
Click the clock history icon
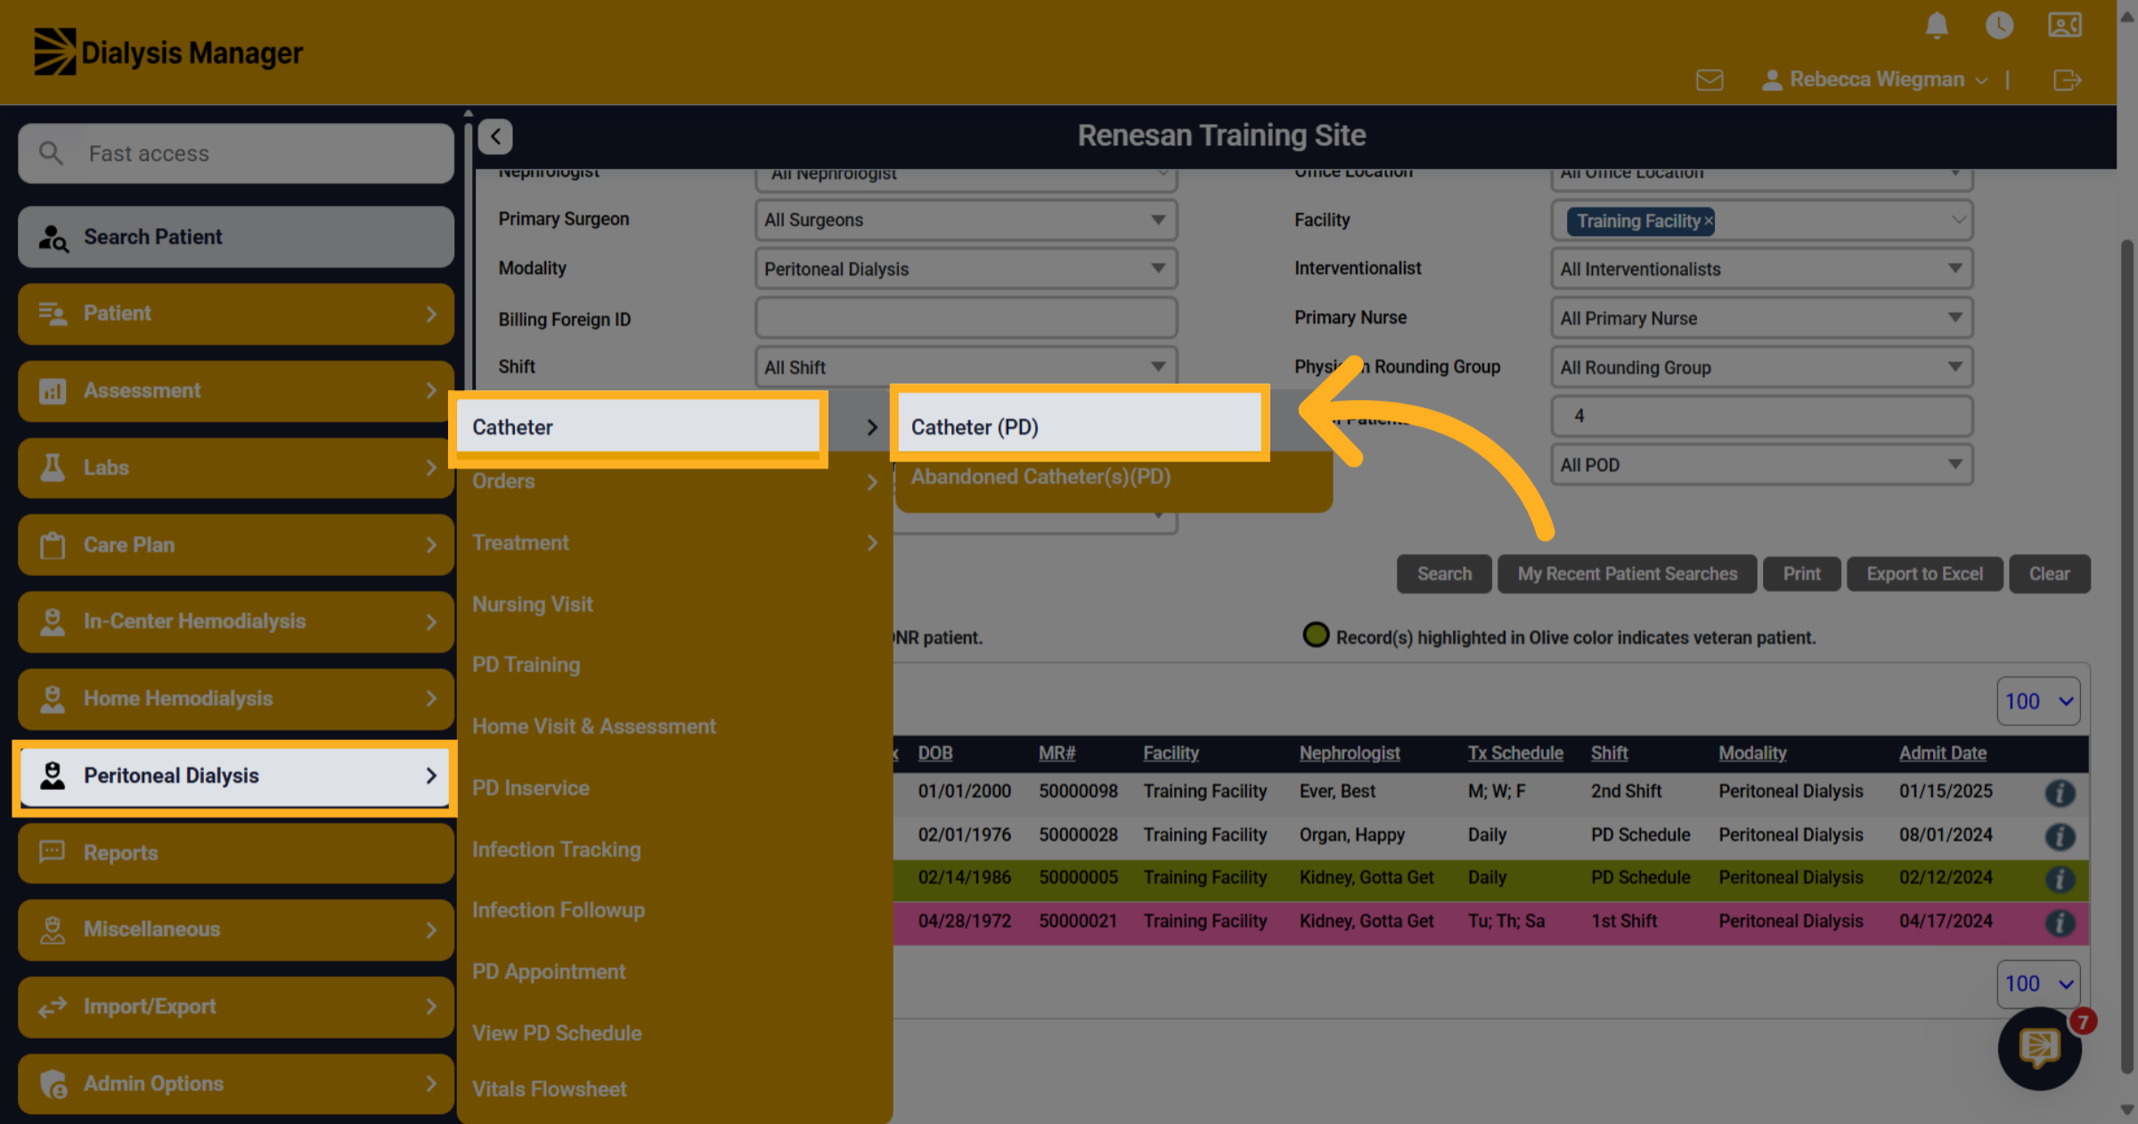pyautogui.click(x=1999, y=26)
